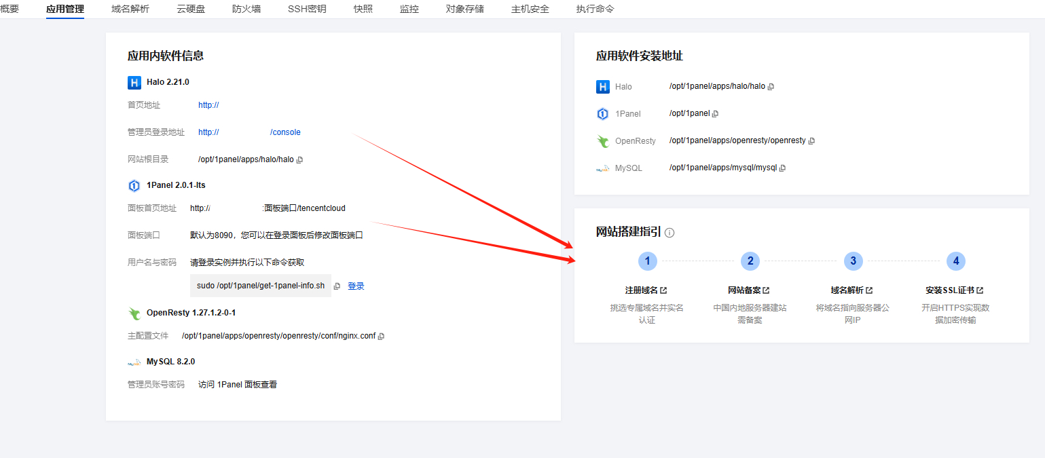Open the 安装SSL证书 external link

click(954, 290)
